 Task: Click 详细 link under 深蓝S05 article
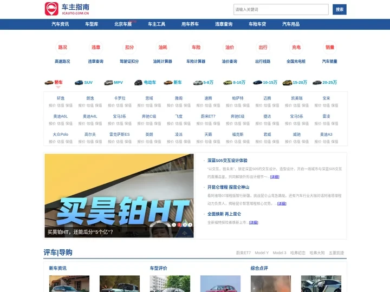pos(275,177)
